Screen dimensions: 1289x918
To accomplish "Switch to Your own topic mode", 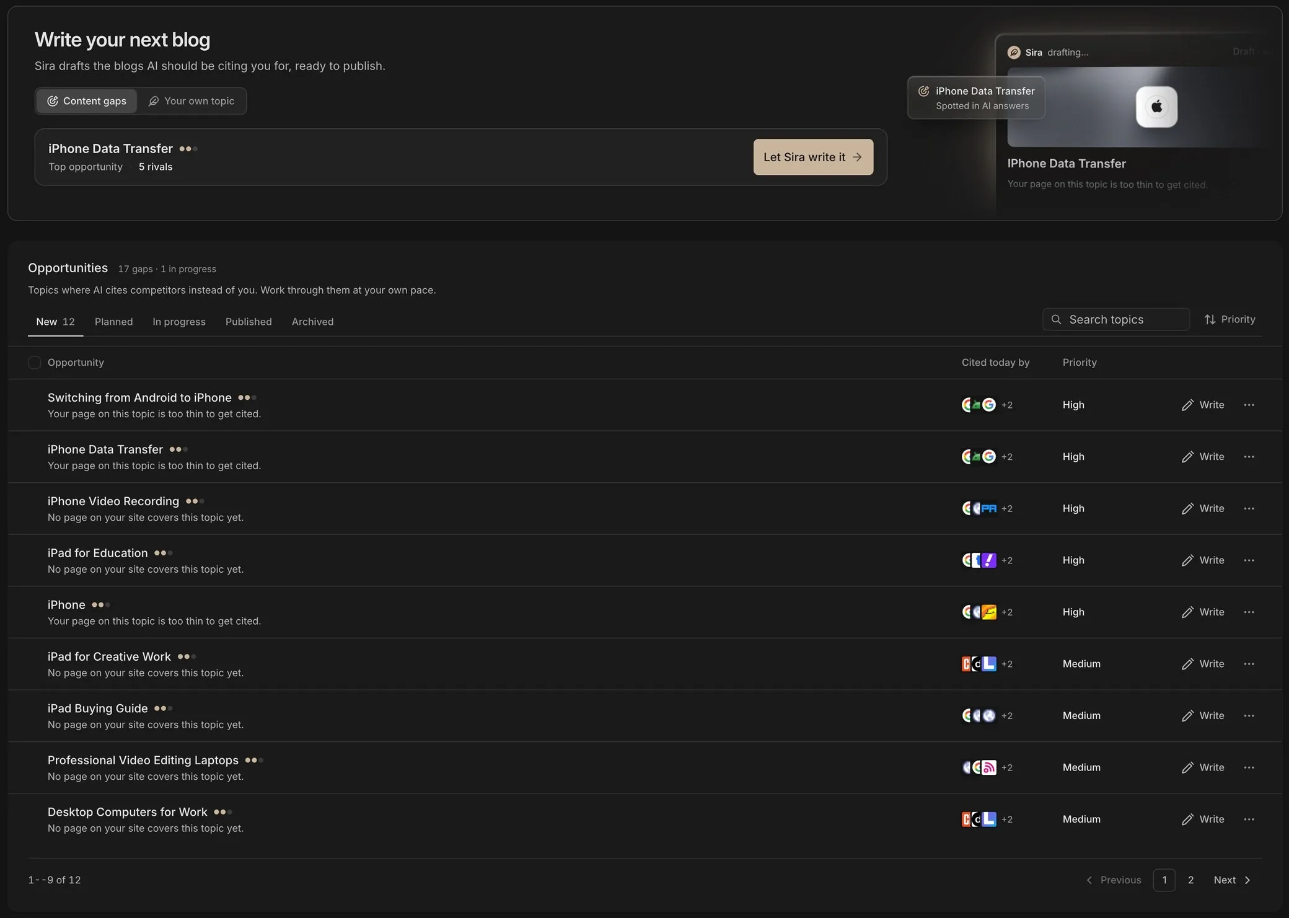I will pyautogui.click(x=191, y=101).
